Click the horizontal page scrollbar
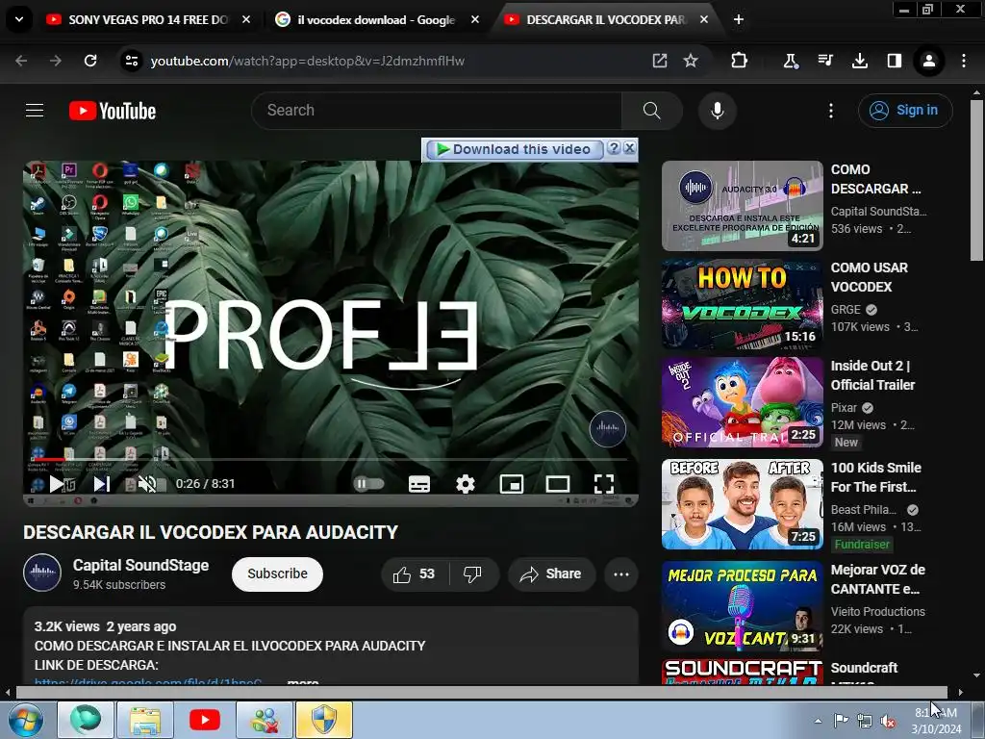 coord(481,692)
